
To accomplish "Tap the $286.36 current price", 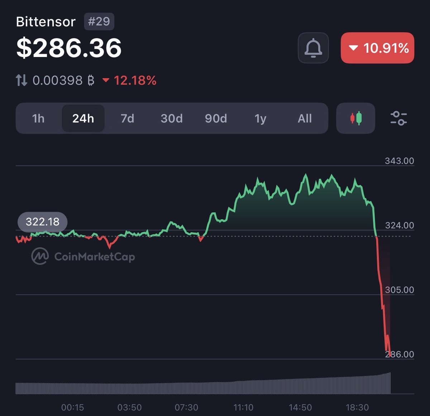I will 69,48.
